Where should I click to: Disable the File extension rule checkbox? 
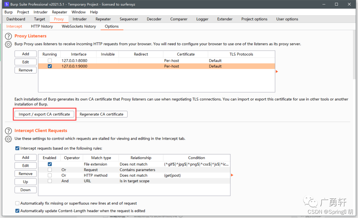tap(50, 164)
